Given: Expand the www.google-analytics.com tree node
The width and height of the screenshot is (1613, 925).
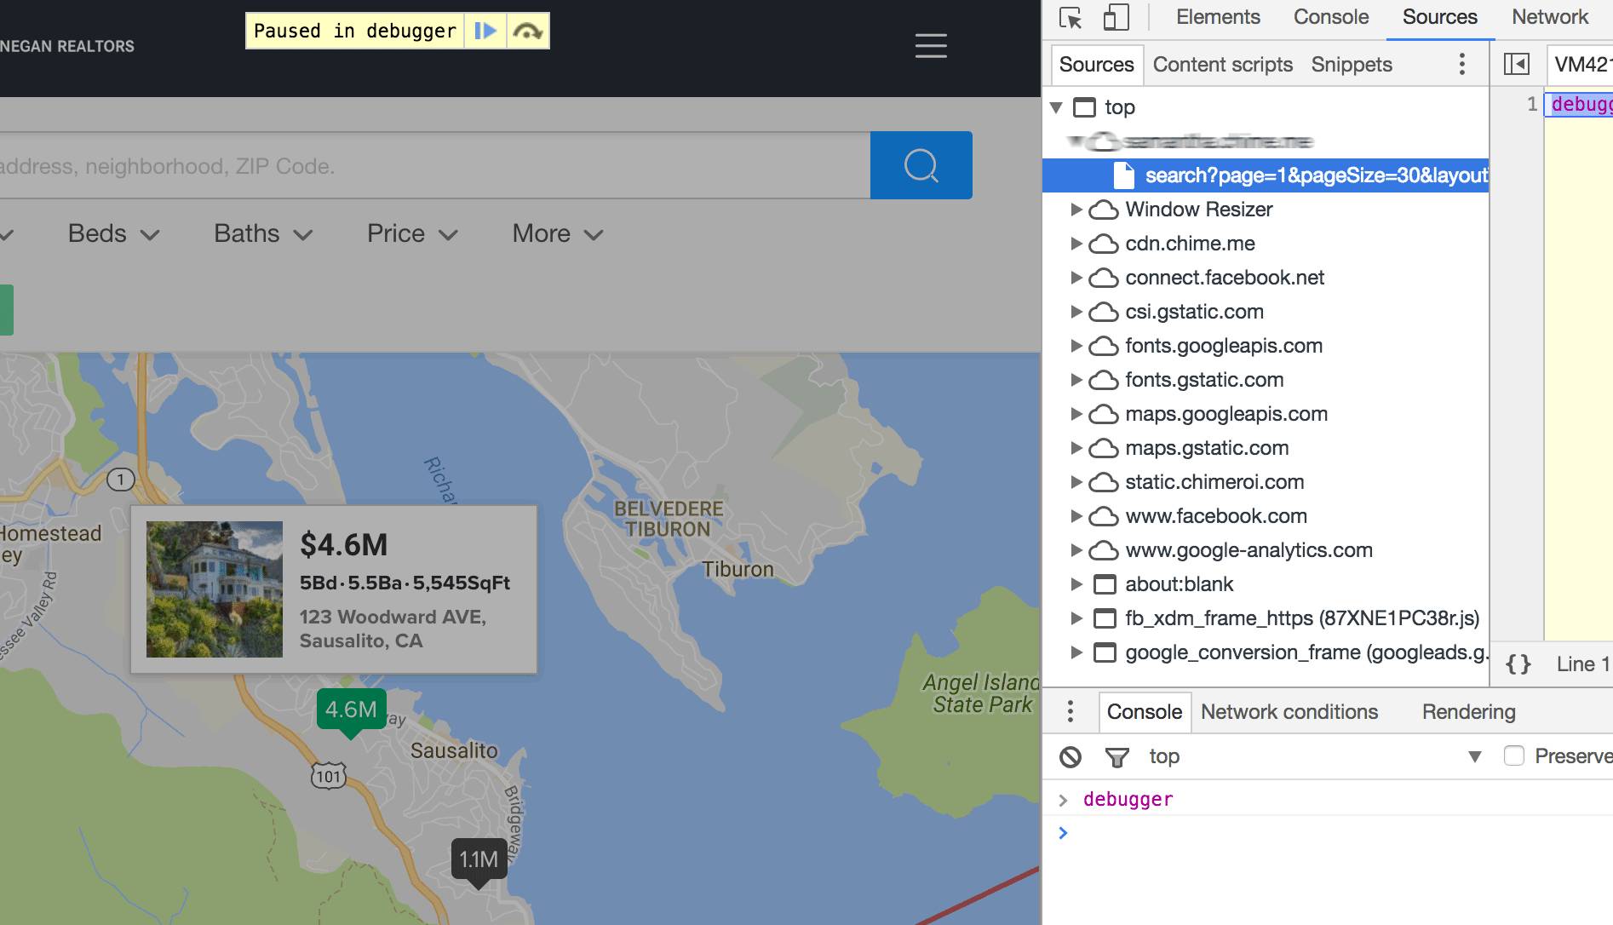Looking at the screenshot, I should click(x=1076, y=550).
